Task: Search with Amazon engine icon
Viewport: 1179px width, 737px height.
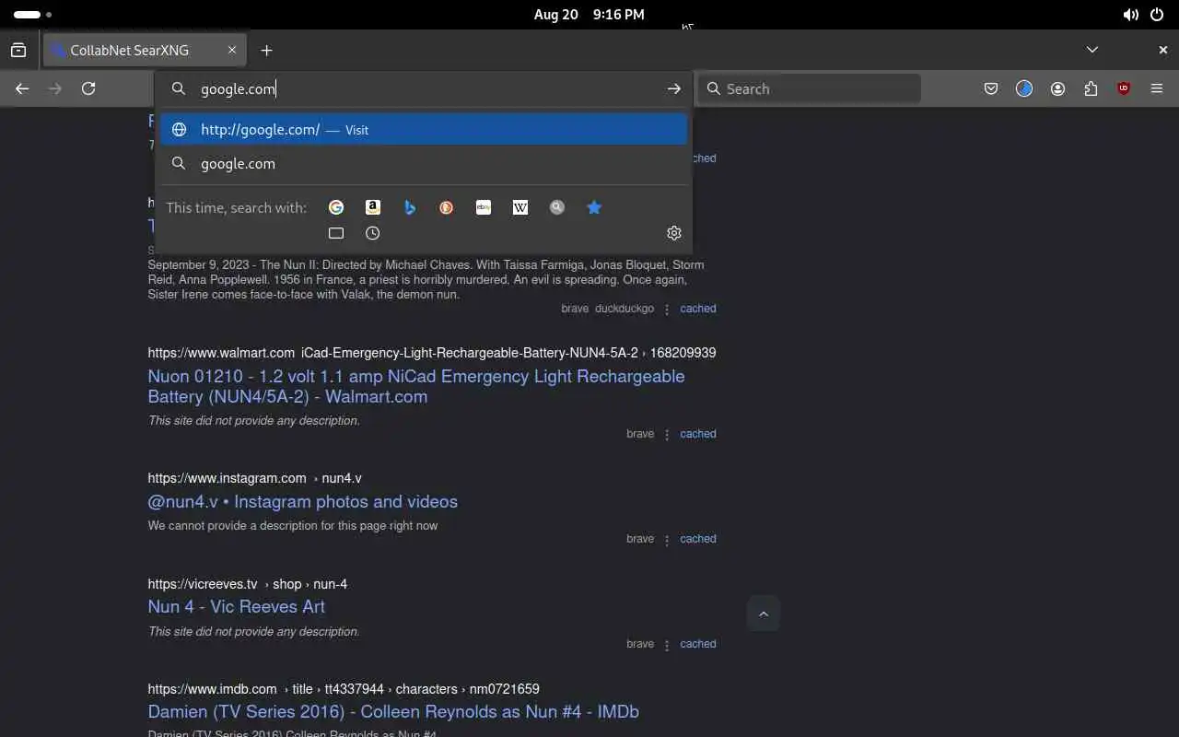Action: 373,207
